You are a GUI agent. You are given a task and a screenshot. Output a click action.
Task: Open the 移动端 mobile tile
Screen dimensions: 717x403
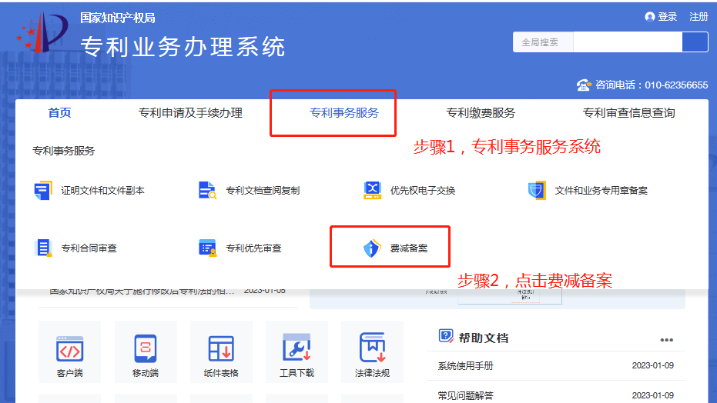pyautogui.click(x=146, y=352)
